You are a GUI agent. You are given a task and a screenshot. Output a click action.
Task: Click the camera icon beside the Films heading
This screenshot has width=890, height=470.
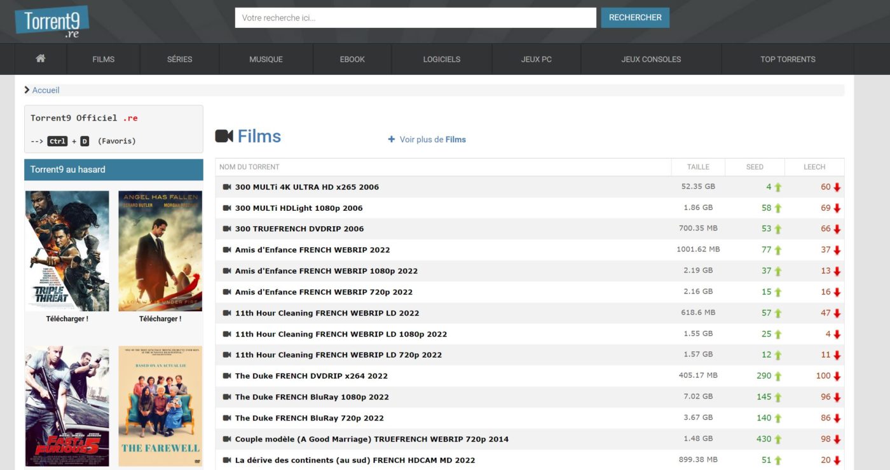click(x=224, y=136)
